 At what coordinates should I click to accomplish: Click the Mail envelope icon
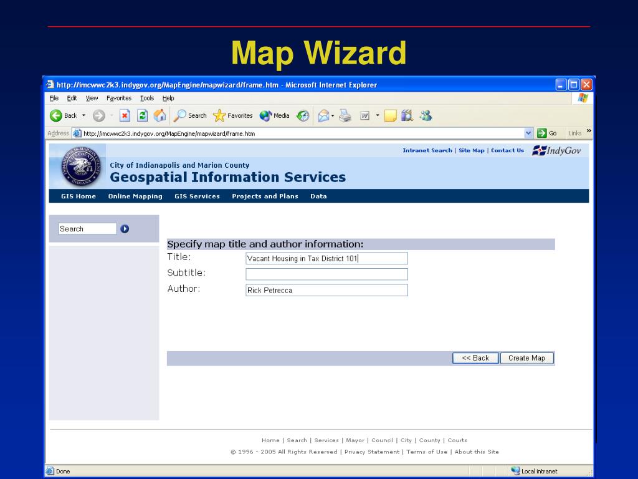tap(323, 115)
